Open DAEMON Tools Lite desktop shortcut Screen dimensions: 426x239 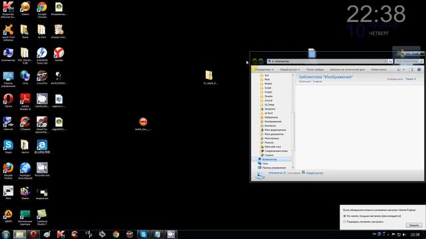42,56
